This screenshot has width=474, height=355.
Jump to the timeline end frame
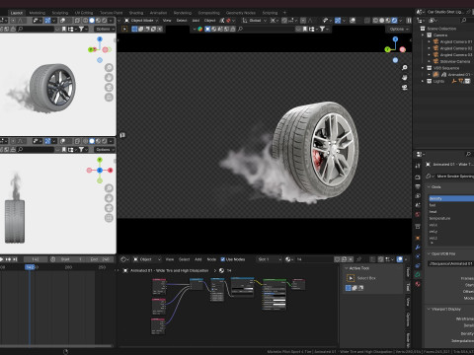click(x=15, y=259)
